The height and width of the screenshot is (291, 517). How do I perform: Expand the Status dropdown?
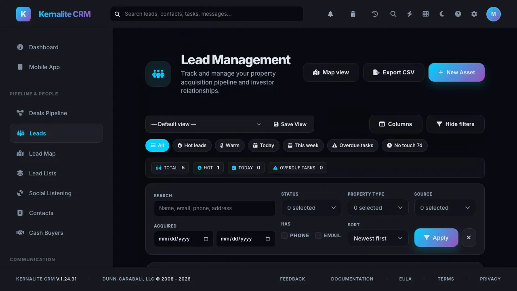[311, 208]
